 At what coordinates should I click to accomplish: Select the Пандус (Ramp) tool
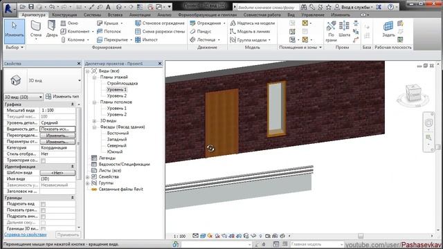click(x=201, y=31)
